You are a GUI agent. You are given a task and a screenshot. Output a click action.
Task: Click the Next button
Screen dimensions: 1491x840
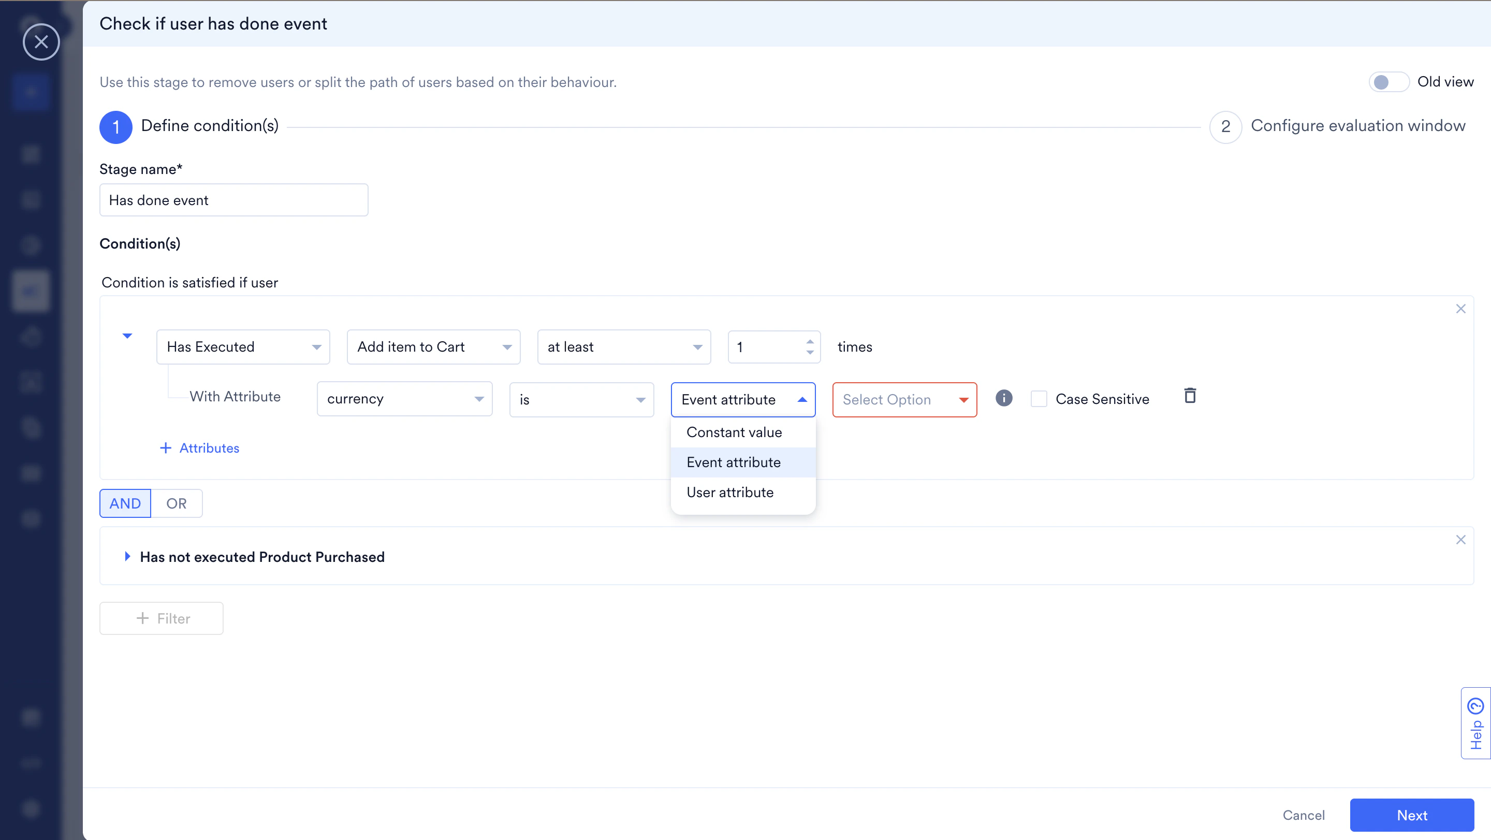click(1411, 815)
